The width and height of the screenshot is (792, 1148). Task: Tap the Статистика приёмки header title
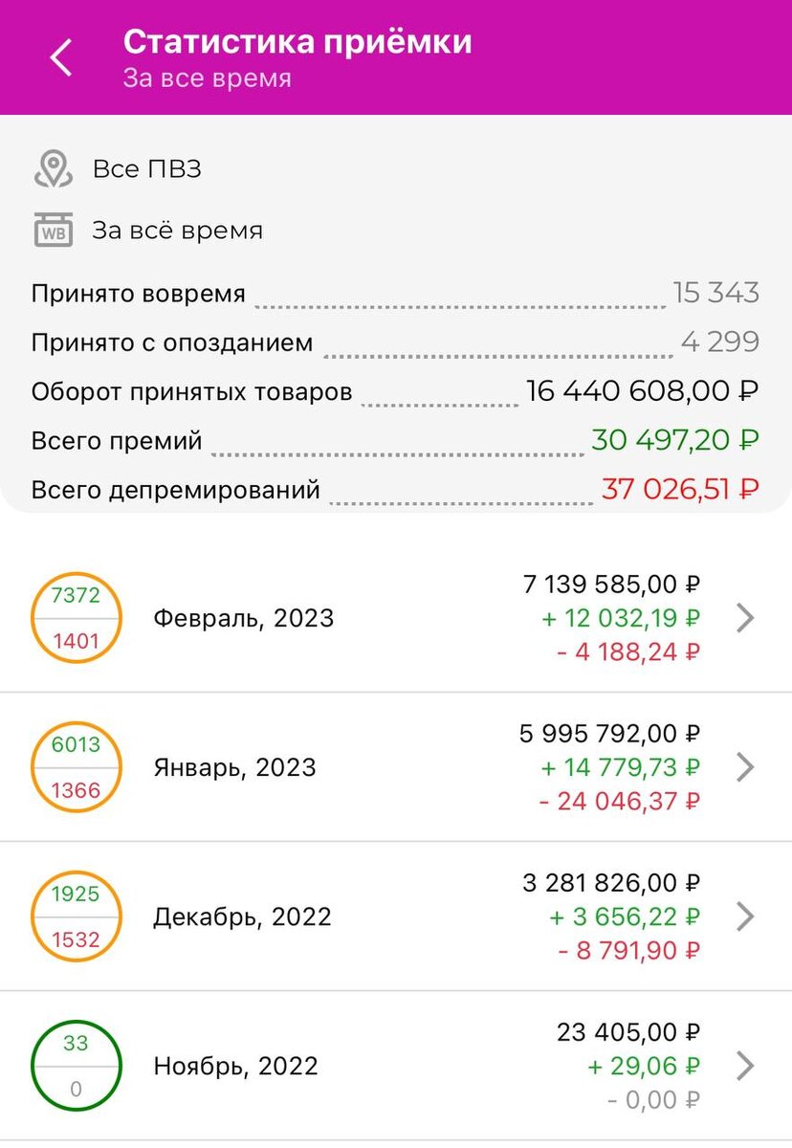click(x=297, y=41)
